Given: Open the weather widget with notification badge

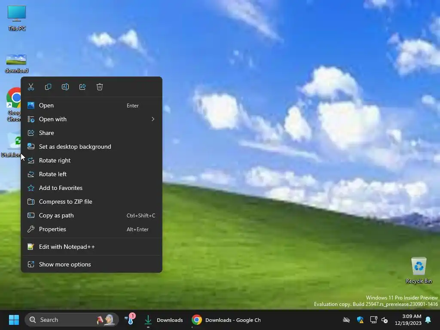Looking at the screenshot, I should point(130,319).
